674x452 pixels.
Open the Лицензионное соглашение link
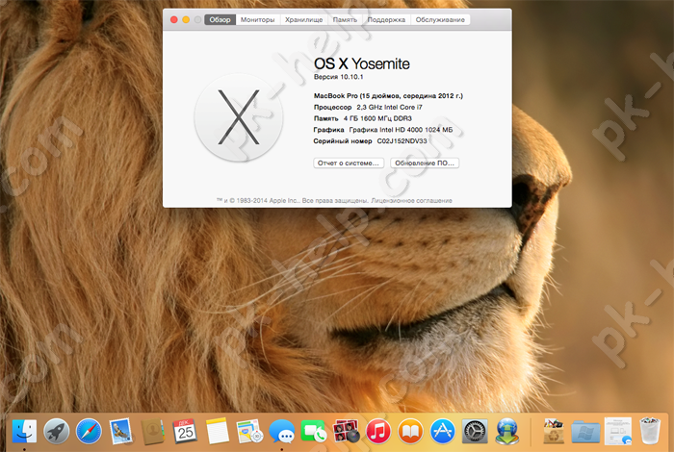(411, 200)
